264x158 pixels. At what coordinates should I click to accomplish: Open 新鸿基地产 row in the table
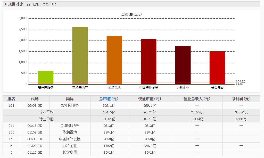131,126
